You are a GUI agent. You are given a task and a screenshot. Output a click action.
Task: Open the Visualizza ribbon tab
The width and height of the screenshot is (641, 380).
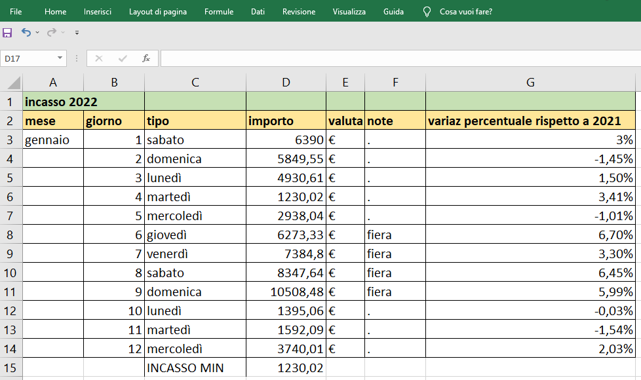coord(349,11)
